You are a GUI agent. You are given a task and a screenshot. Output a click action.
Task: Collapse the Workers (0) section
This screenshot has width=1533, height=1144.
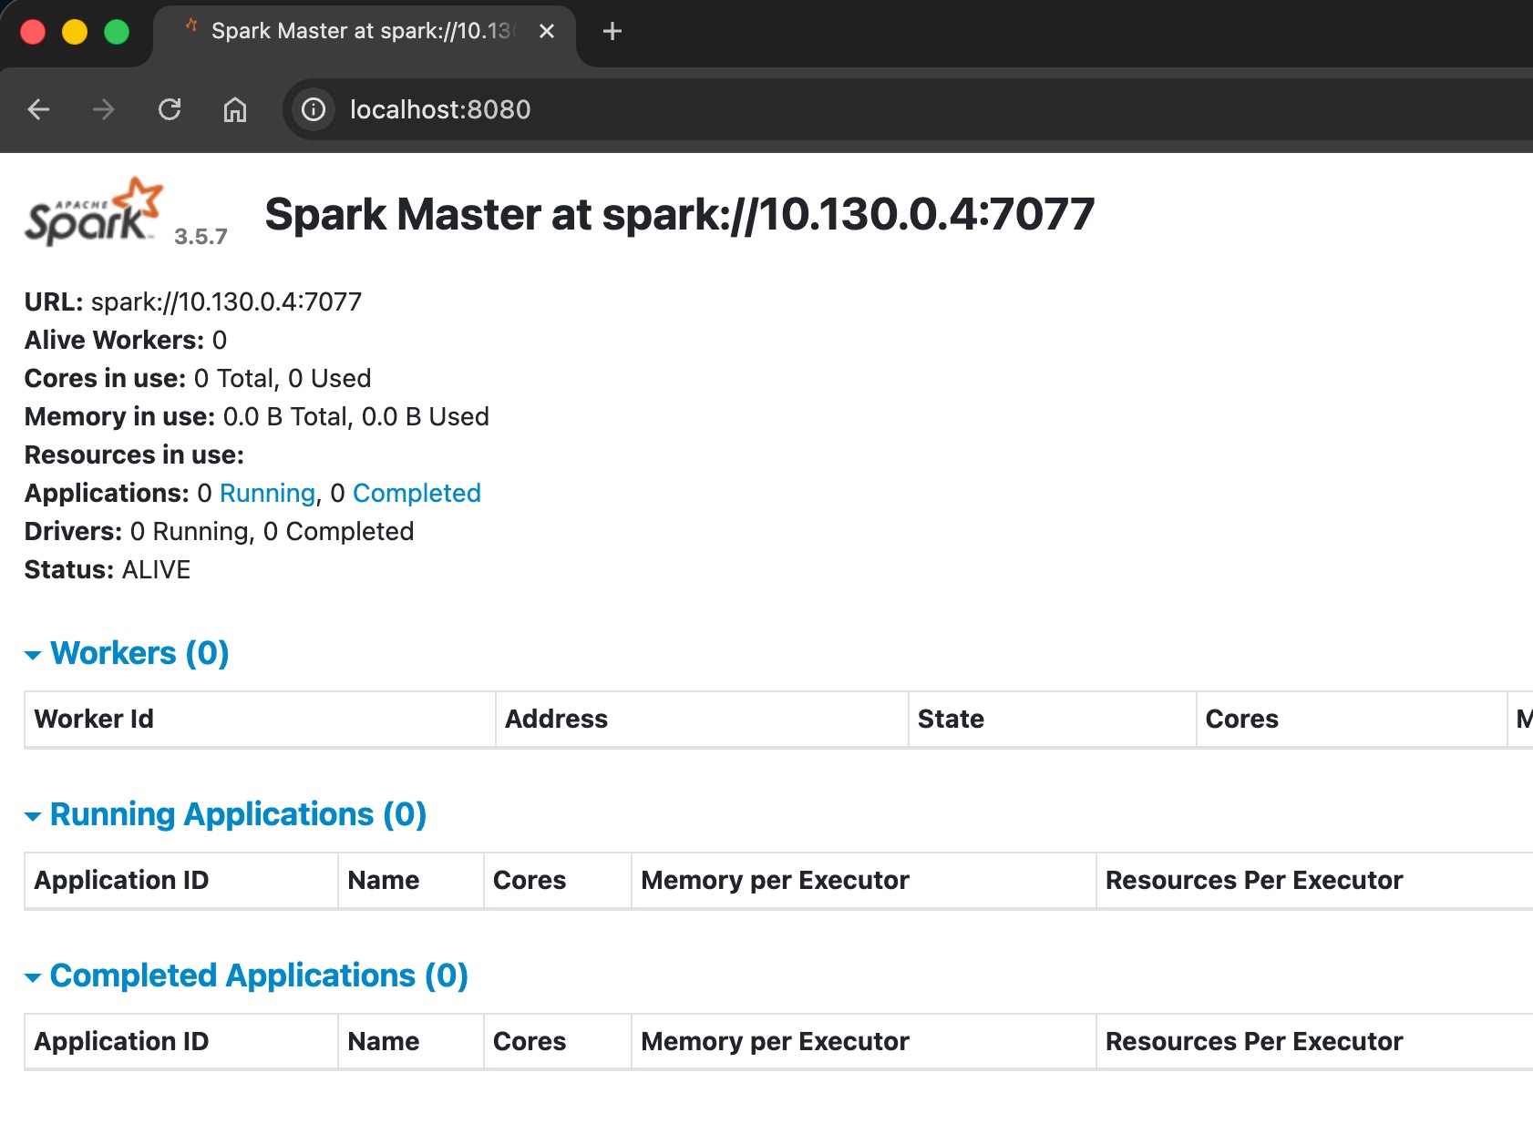pos(127,653)
